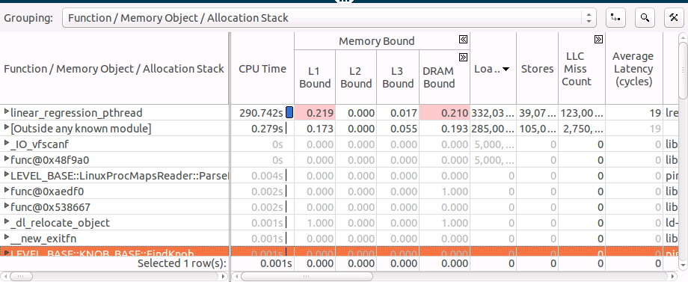The height and width of the screenshot is (282, 688).
Task: Sort by Average Latency (cycles) header
Action: (x=633, y=69)
